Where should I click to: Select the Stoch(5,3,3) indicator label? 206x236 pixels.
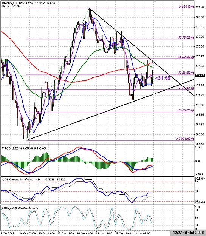(x=20, y=208)
